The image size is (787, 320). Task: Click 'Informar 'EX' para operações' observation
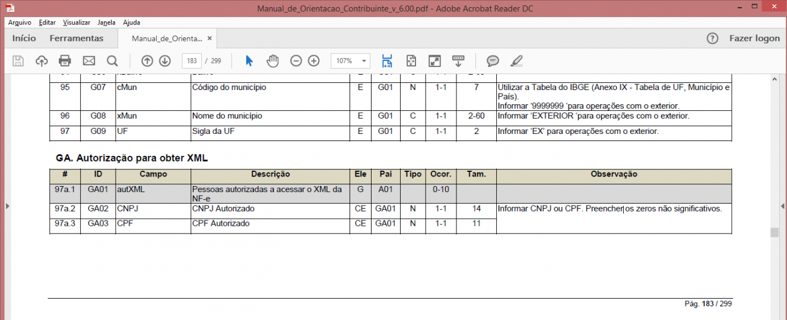coord(578,132)
